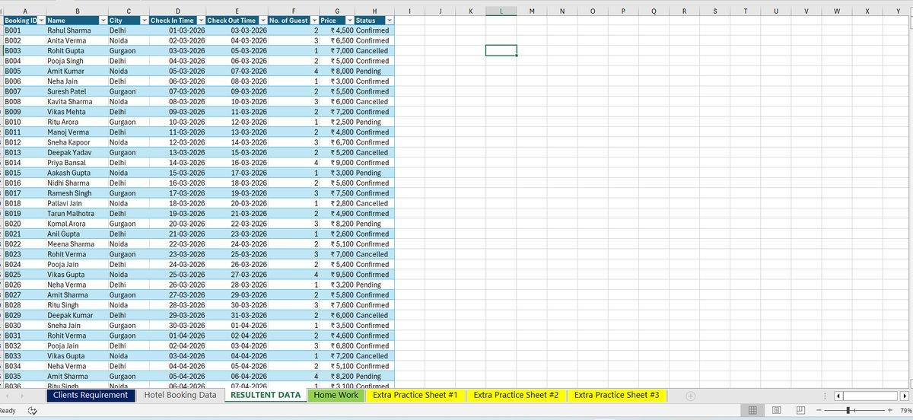Viewport: 913px width, 420px height.
Task: Click the Booking ID header cell
Action: coord(24,21)
